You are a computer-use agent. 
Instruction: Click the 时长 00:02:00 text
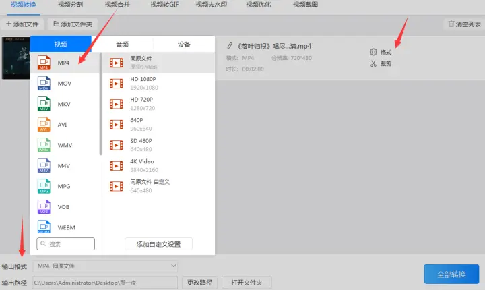245,69
